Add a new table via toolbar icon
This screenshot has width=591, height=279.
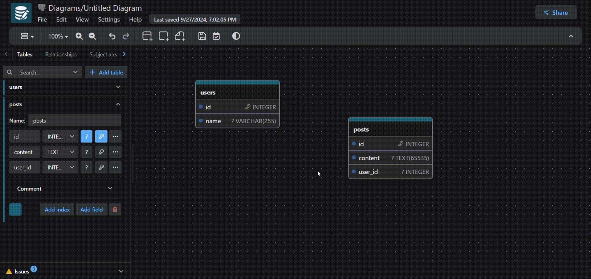[x=147, y=36]
